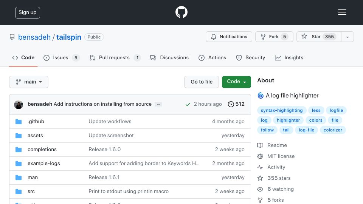Viewport: 363px width, 204px height.
Task: Click the Notifications button
Action: click(x=229, y=37)
